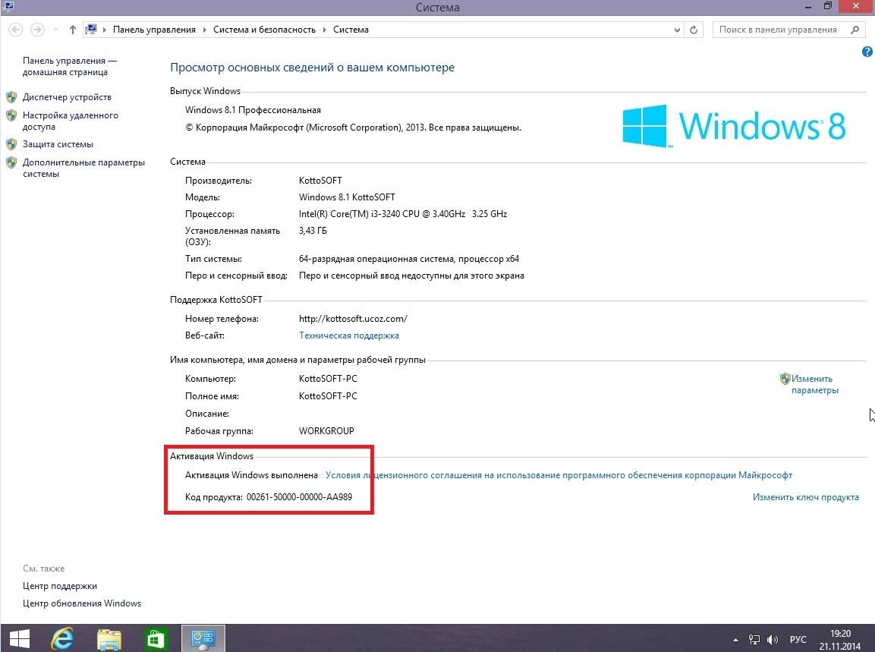The height and width of the screenshot is (652, 875).
Task: Expand chevron after Панель управления breadcrumb
Action: [205, 30]
